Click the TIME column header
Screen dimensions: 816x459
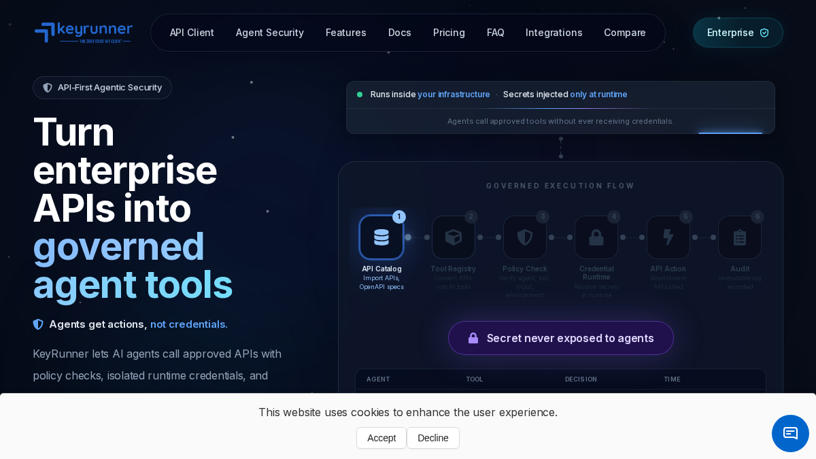(672, 379)
